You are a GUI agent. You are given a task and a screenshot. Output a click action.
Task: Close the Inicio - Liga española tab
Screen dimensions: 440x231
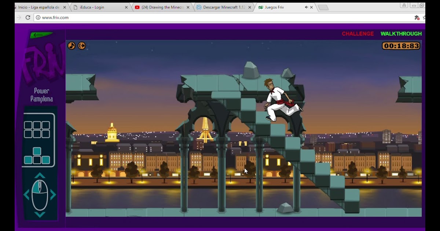coord(64,7)
